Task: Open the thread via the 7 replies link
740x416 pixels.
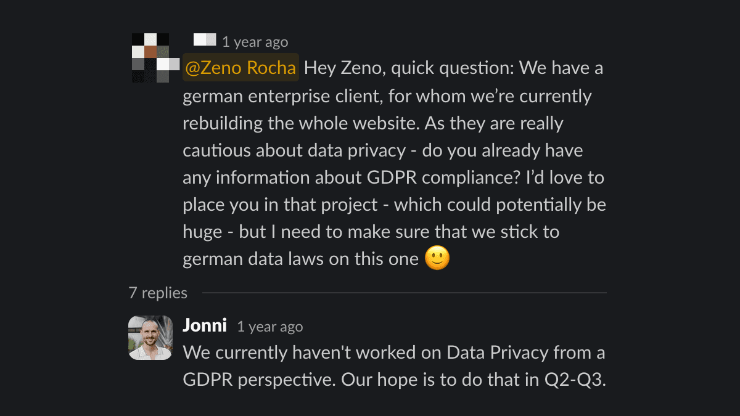Action: tap(157, 293)
